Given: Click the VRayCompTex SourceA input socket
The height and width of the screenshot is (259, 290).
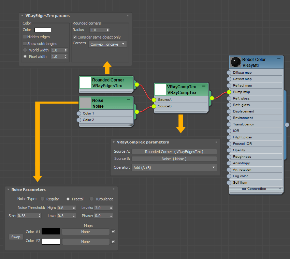Looking at the screenshot, I should [154, 100].
